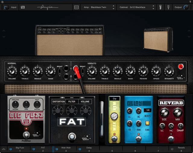This screenshot has height=153, width=193.
Task: Click Big Fuzz Sustain knob
Action: [x=37, y=104]
